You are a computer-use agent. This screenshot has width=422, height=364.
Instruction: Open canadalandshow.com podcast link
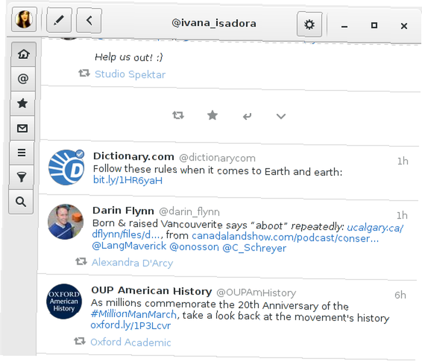(x=285, y=237)
